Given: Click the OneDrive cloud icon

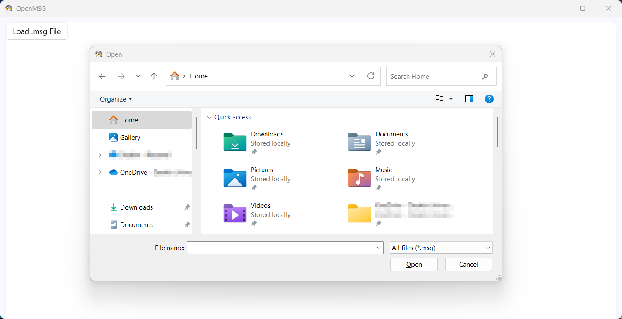Looking at the screenshot, I should click(x=114, y=172).
